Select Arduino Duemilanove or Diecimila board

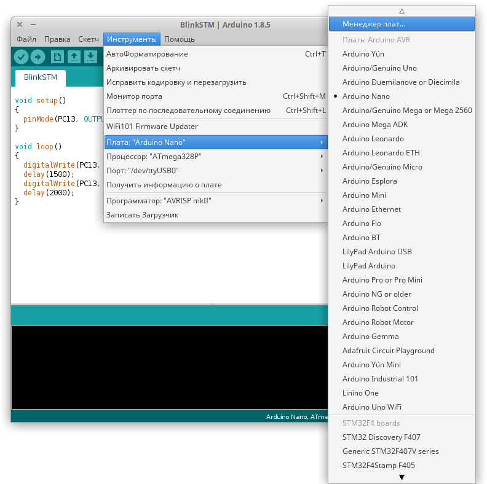402,82
